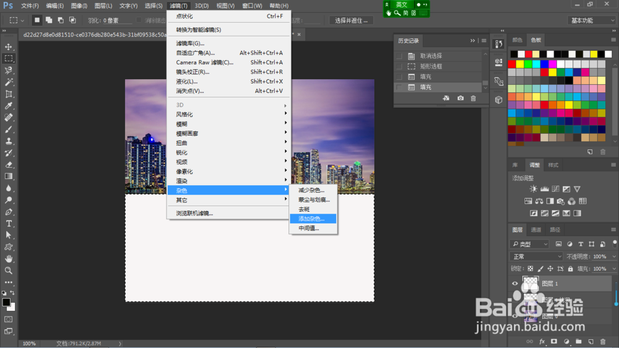Add Levels adjustment layer
The width and height of the screenshot is (619, 348).
544,189
